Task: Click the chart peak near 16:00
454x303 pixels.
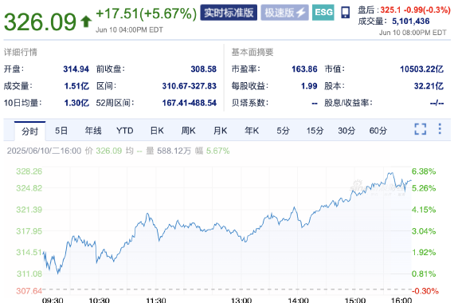Action: (x=391, y=173)
